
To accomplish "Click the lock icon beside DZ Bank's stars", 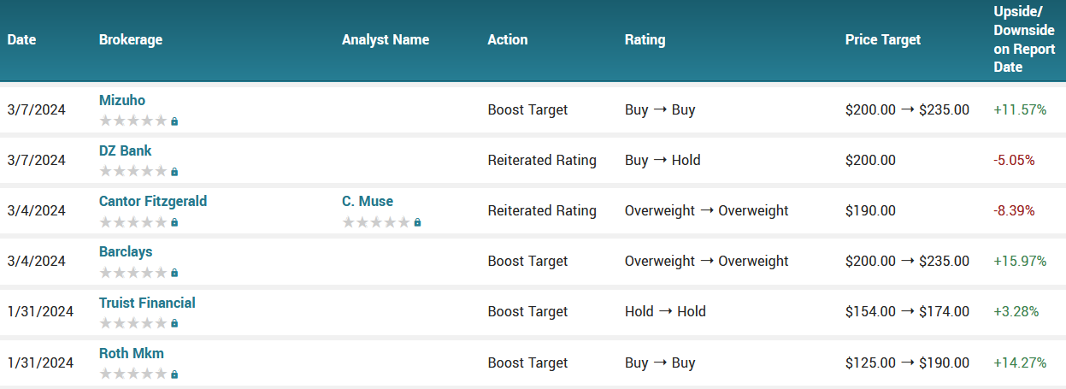I will [174, 172].
